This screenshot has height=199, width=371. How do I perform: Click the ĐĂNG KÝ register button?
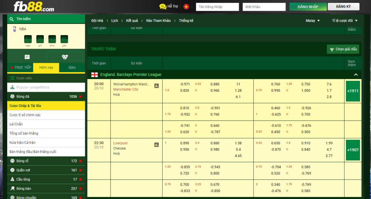343,7
